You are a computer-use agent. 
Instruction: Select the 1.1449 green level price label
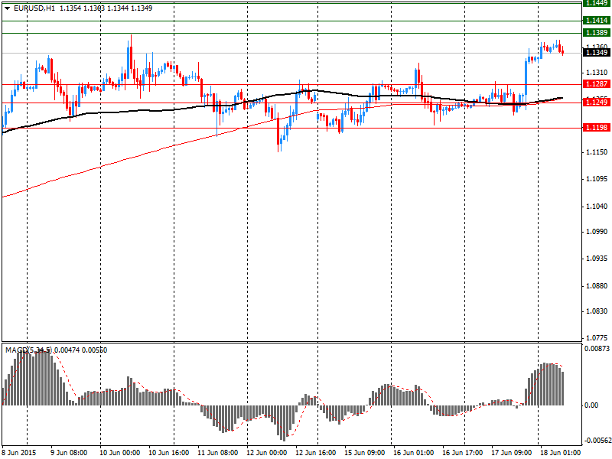pos(597,3)
